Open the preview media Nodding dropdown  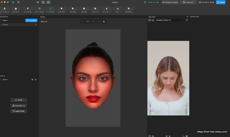[x=170, y=20]
